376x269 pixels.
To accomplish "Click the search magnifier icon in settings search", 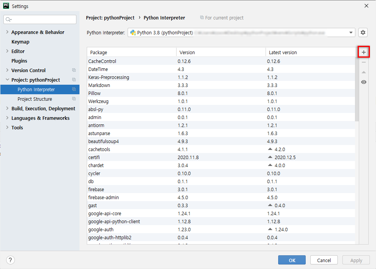I will pos(8,19).
